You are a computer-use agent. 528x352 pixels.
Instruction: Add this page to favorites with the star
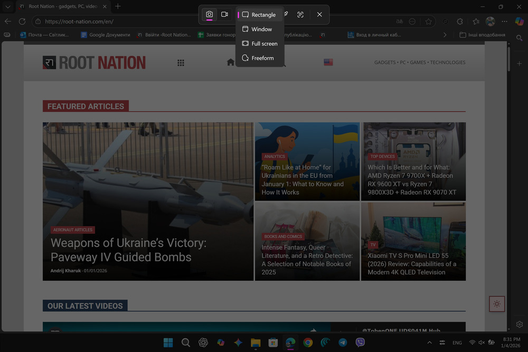[428, 21]
